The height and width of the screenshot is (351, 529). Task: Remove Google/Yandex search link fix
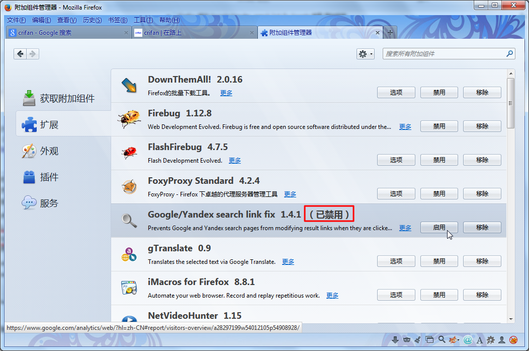click(482, 227)
